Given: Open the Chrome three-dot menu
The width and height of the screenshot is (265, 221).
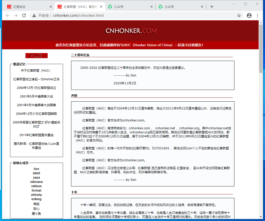Looking at the screenshot, I should tap(258, 15).
